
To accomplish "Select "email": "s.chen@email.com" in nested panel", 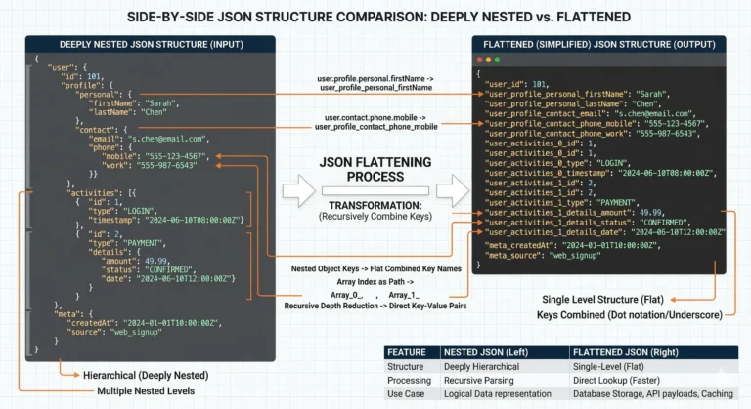I will [x=149, y=139].
